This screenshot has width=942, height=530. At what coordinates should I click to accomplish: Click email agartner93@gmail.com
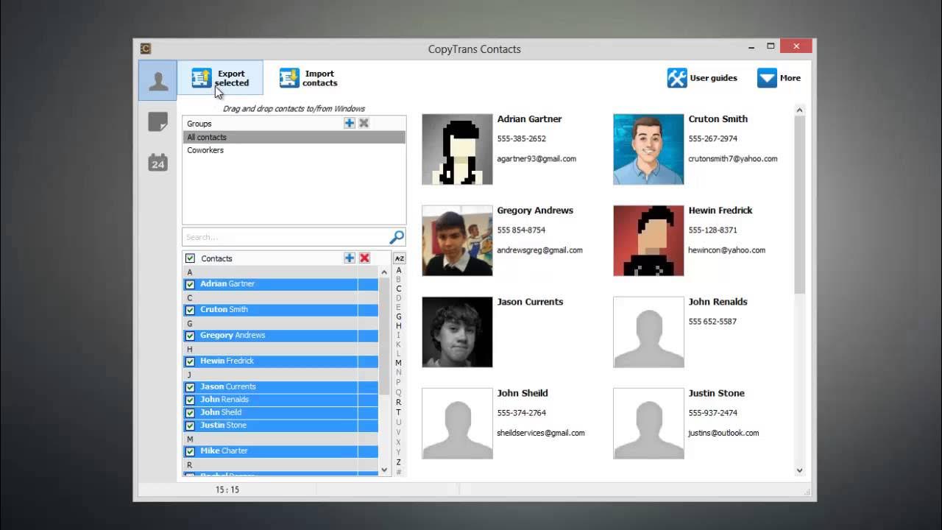point(536,159)
